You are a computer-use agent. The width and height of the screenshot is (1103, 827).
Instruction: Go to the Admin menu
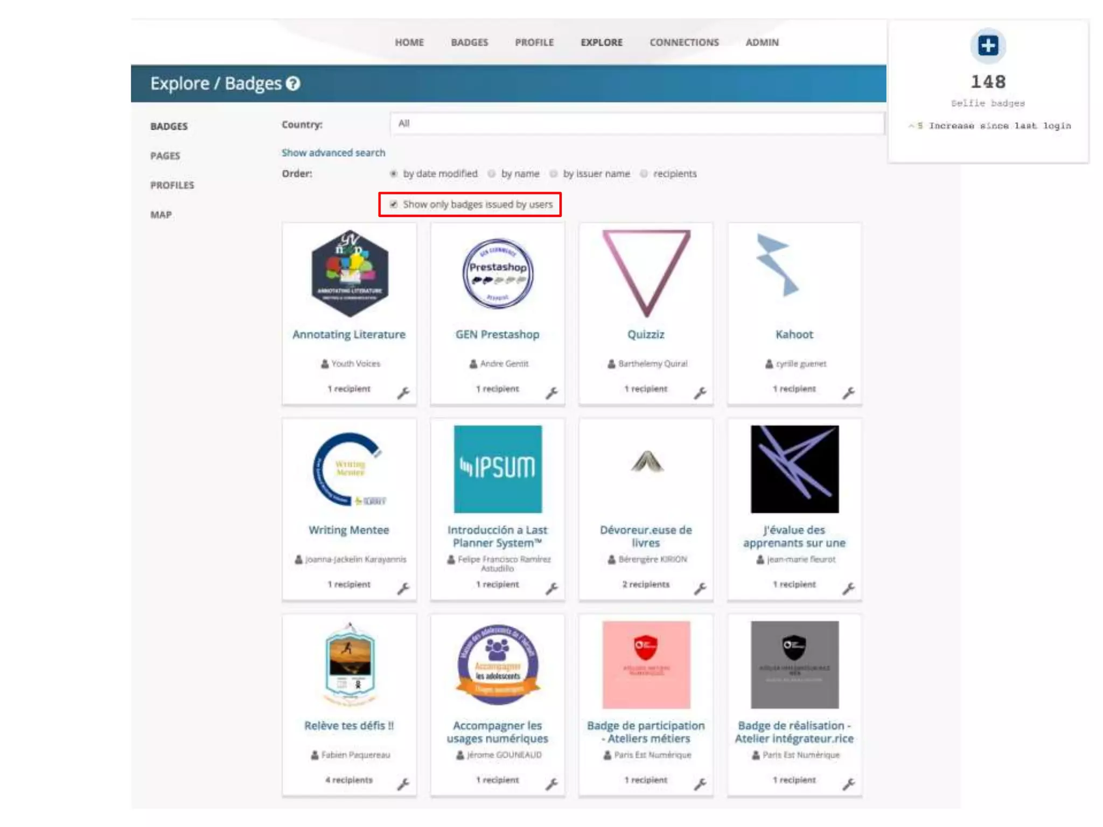[x=762, y=43]
